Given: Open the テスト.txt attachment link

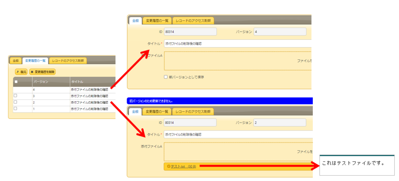Looking at the screenshot, I should coord(183,167).
